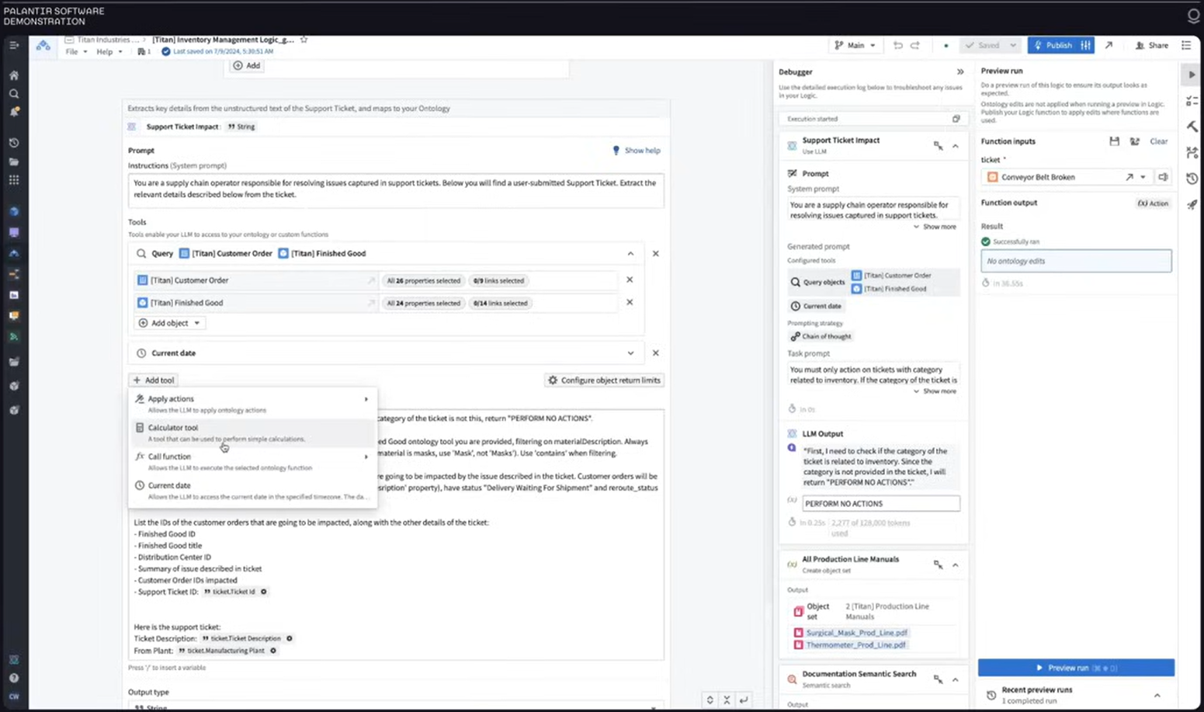
Task: Locate the All Production Line Manuals block
Action: 939,564
